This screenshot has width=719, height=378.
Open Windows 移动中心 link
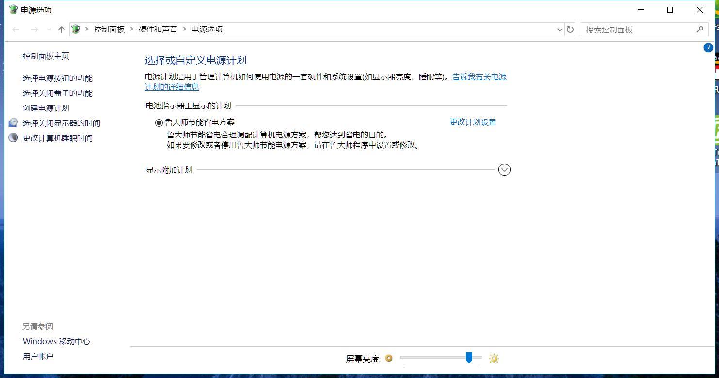(56, 341)
